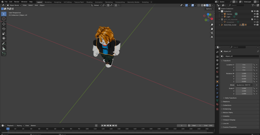260x135 pixels.
Task: Hide the Camera in the outliner
Action: coord(255,14)
